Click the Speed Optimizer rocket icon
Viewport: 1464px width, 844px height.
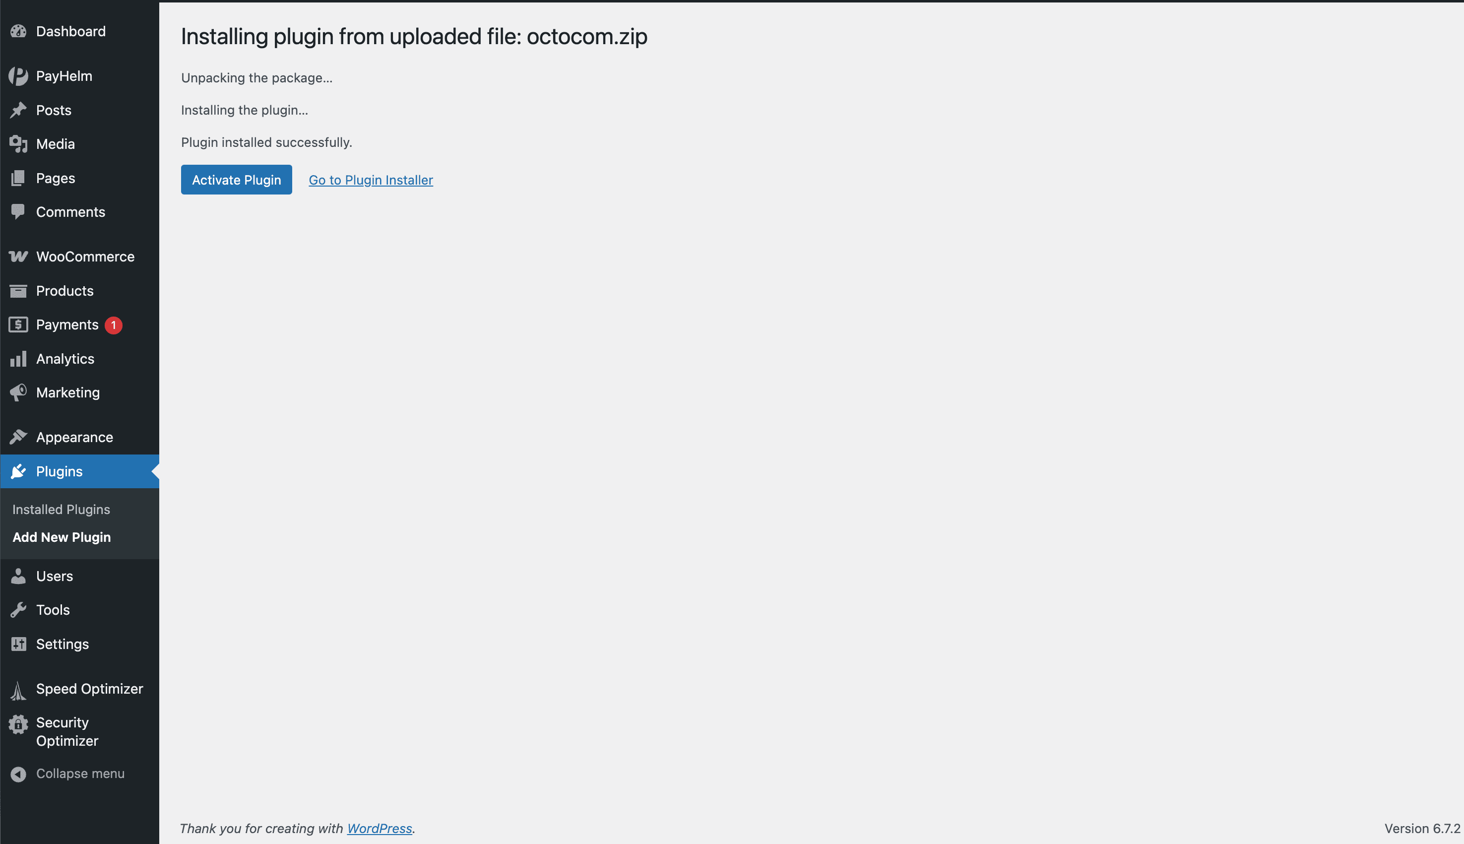[x=18, y=690]
